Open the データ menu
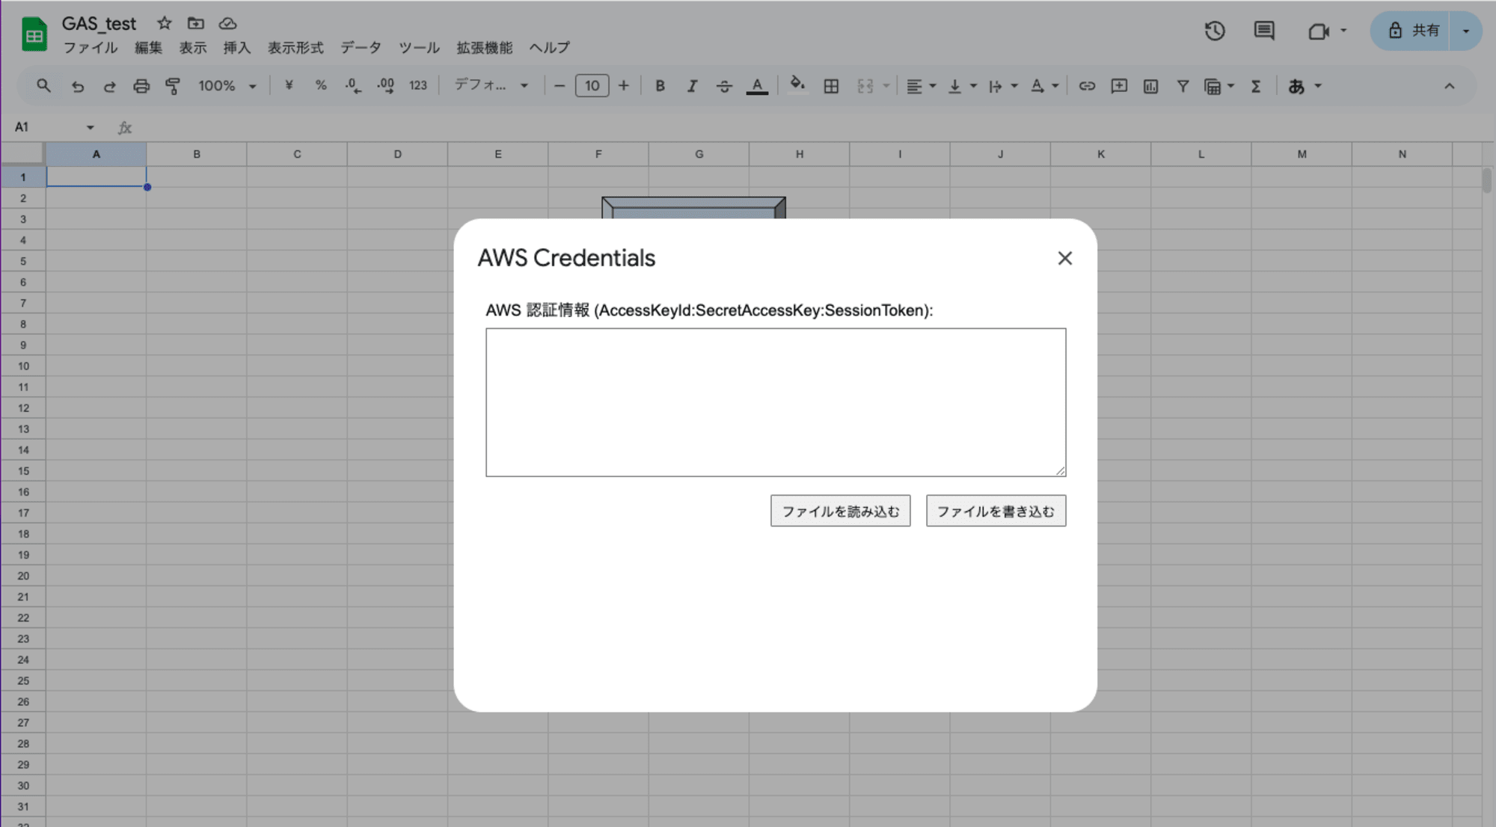Screen dimensions: 1496x827 tap(361, 48)
